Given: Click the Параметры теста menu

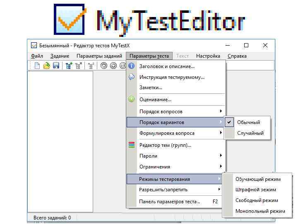Looking at the screenshot, I should coord(149,56).
